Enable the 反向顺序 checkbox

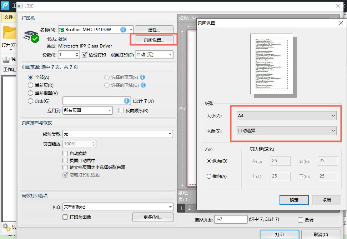(x=121, y=110)
